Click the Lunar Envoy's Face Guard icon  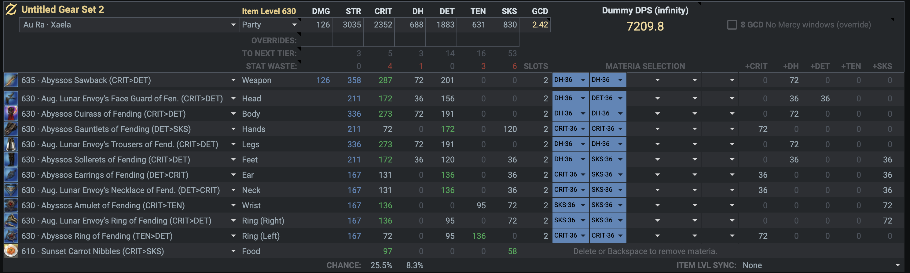(11, 98)
